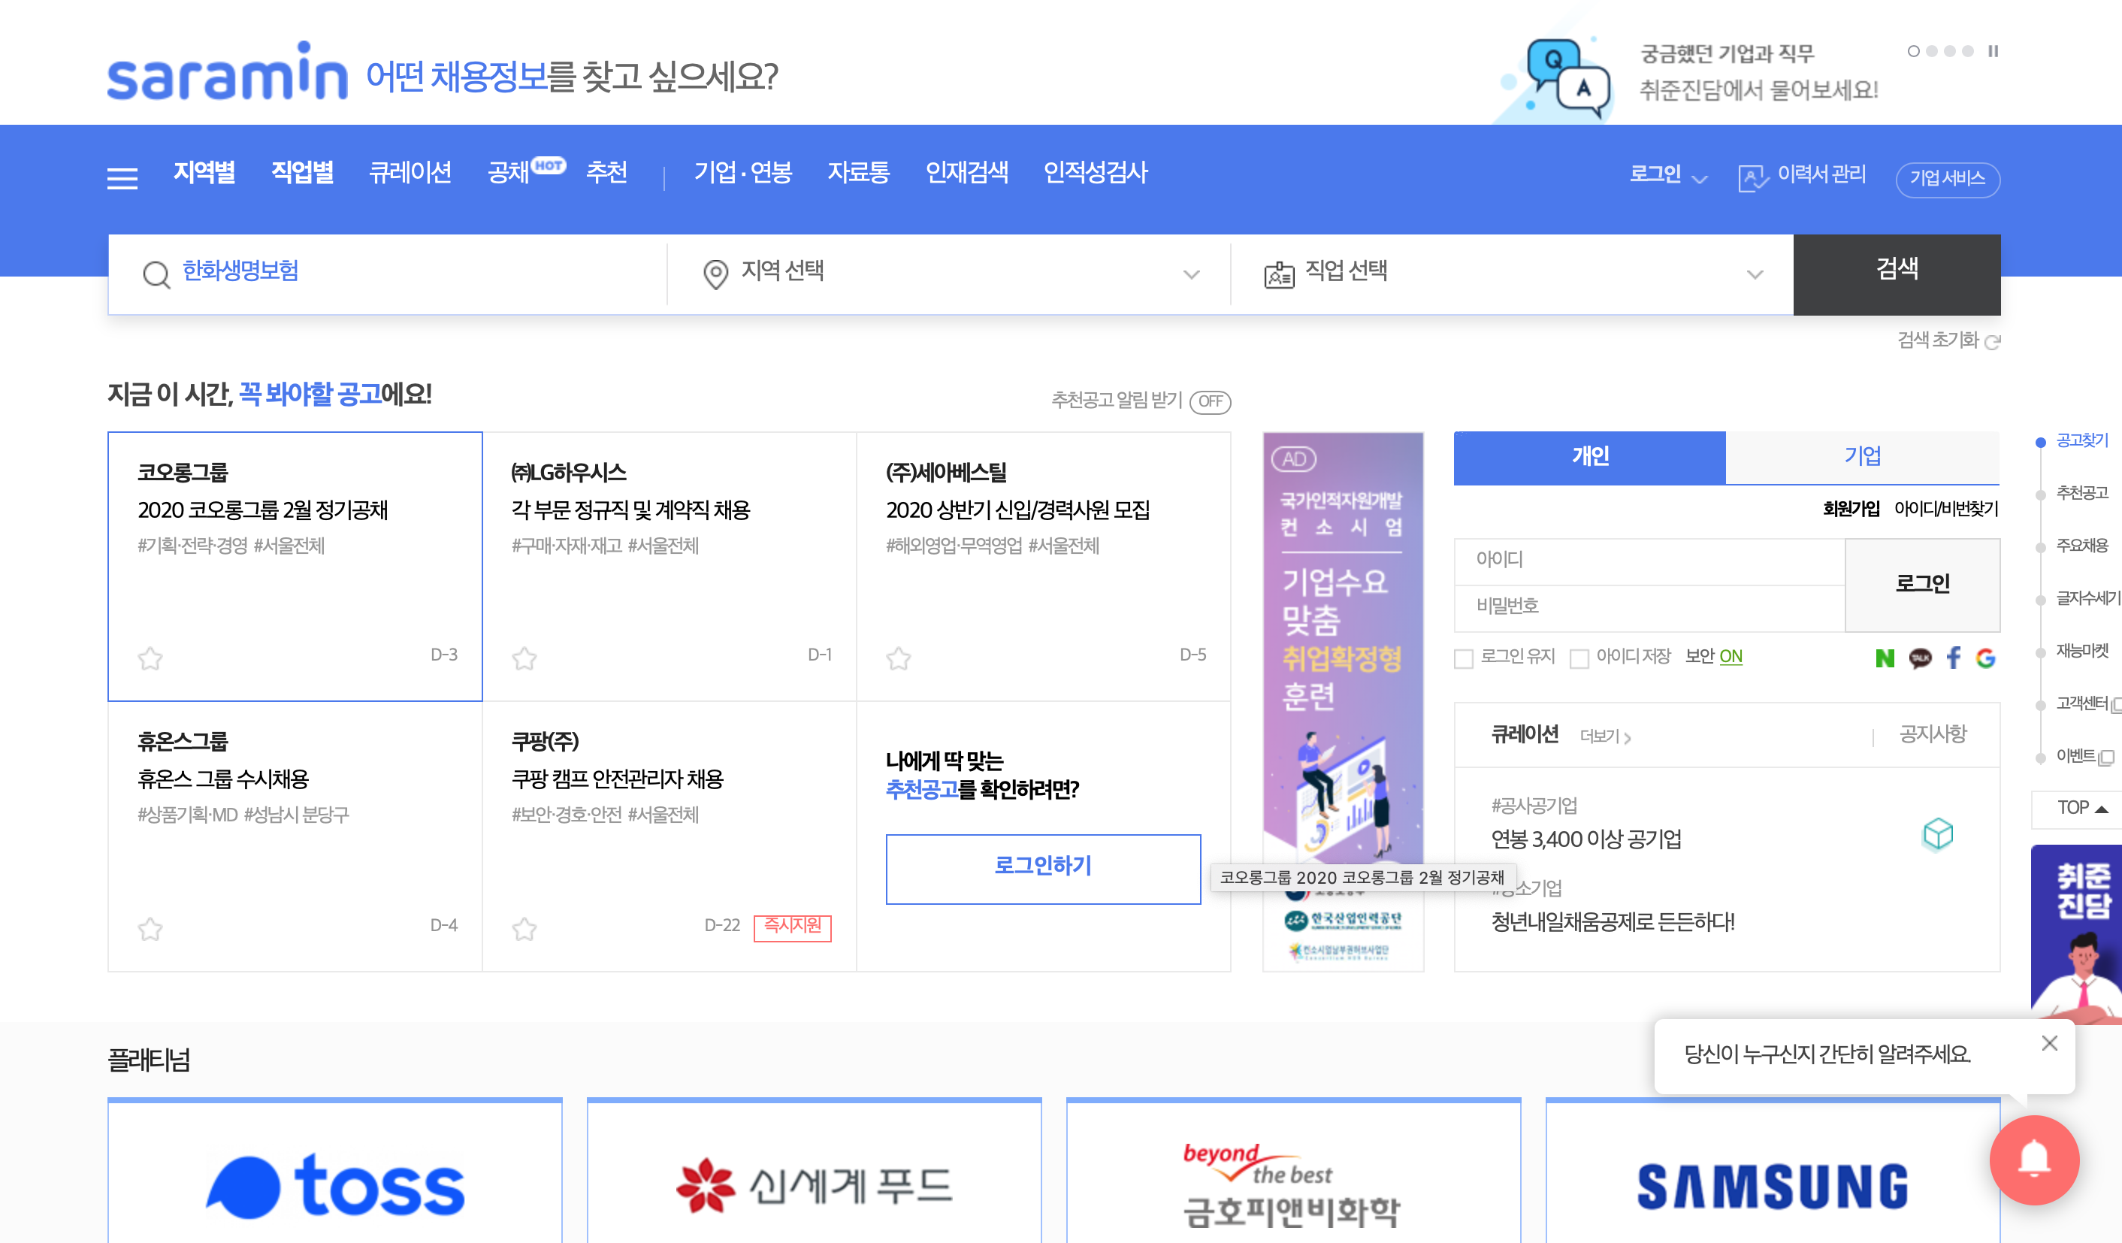This screenshot has height=1243, width=2122.
Task: Click the 금호피앤비화학 logo card
Action: coord(1293,1172)
